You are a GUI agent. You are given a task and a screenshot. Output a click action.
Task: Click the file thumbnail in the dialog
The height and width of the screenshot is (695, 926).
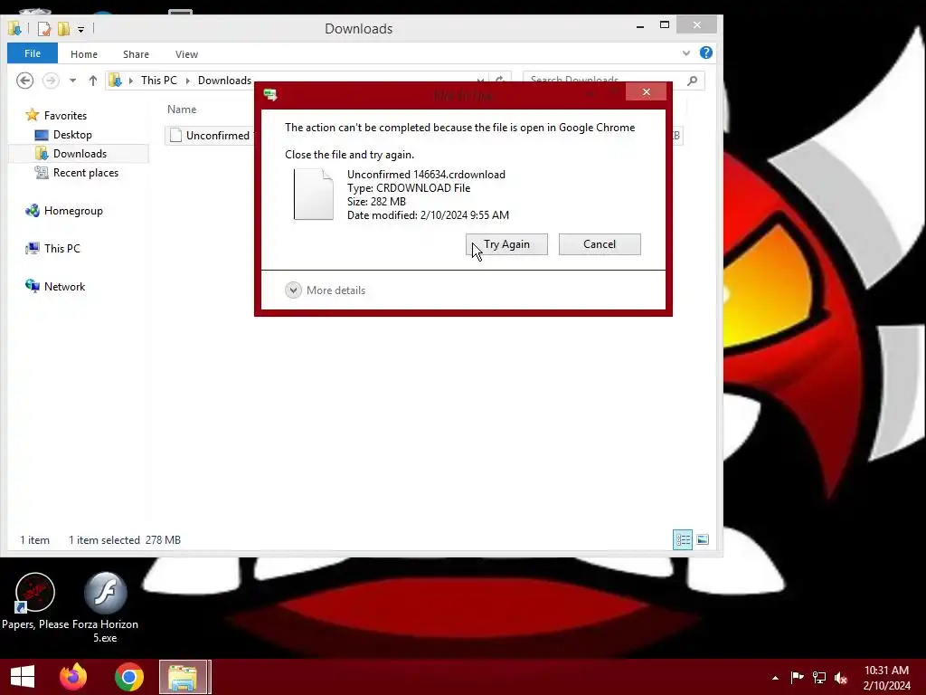point(314,195)
